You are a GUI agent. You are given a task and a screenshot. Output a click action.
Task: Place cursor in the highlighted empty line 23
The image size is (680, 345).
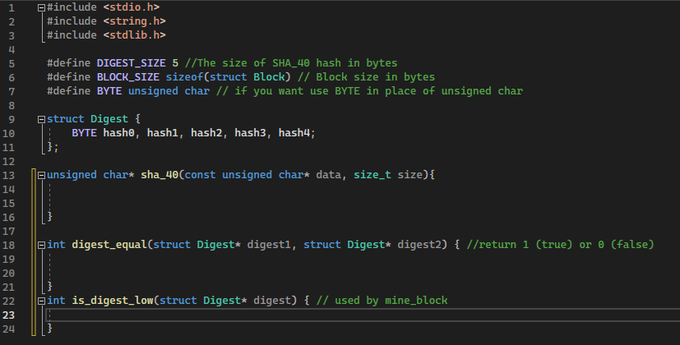(x=363, y=315)
